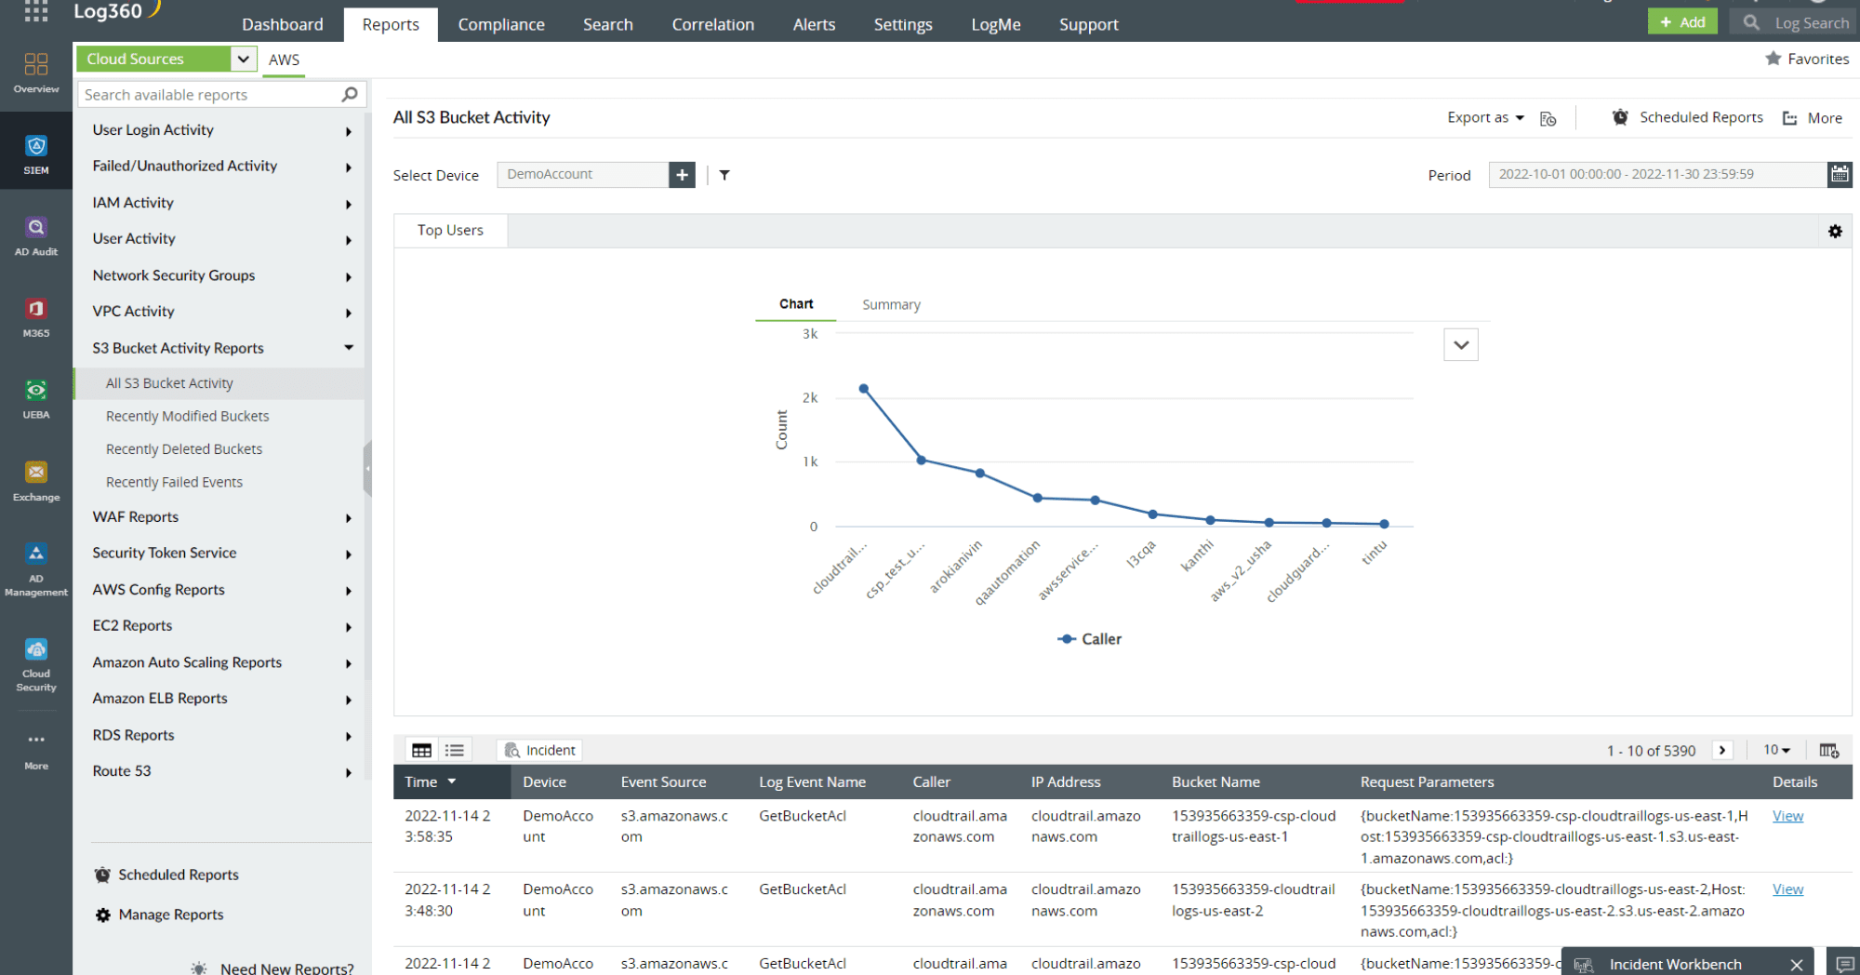Open the Export as dropdown
The height and width of the screenshot is (975, 1860).
click(x=1483, y=117)
